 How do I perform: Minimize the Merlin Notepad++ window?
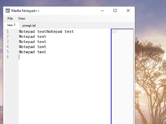coord(102,11)
